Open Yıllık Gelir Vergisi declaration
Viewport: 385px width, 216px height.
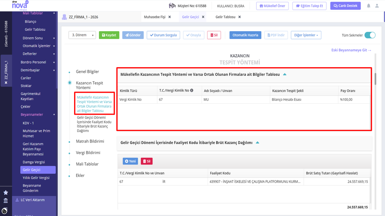tap(36, 178)
